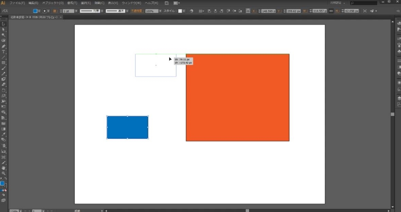Image resolution: width=401 pixels, height=212 pixels.
Task: Select the Artboard tool
Action: pyautogui.click(x=4, y=157)
